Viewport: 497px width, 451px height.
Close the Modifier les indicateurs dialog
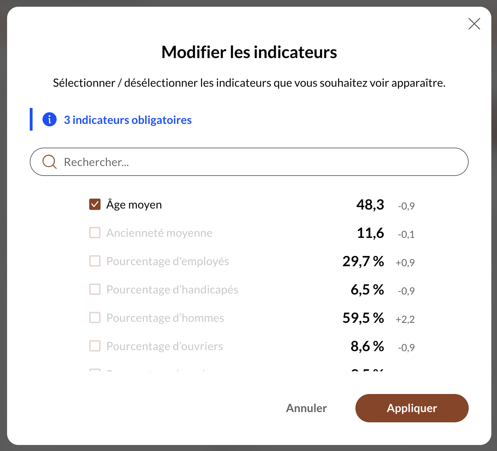coord(474,24)
